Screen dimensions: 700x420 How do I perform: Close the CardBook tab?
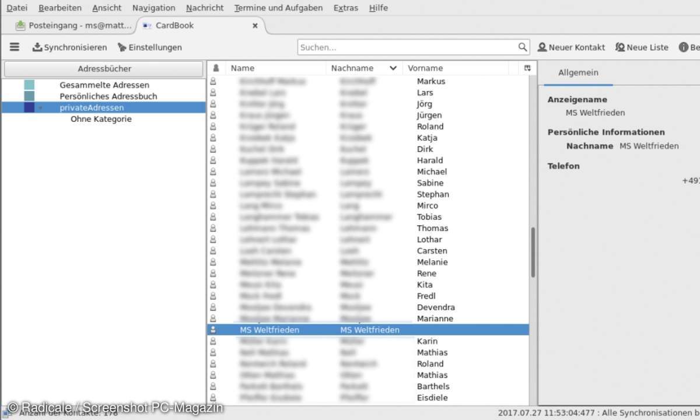(255, 26)
